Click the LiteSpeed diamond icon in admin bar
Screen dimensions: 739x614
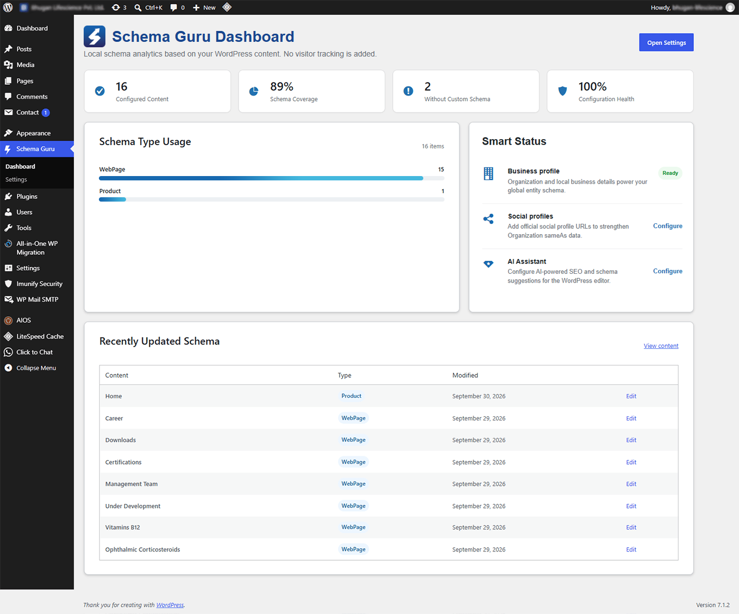click(x=227, y=8)
